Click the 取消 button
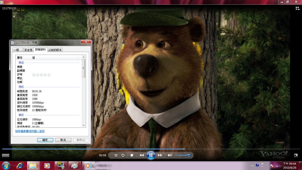 (63, 140)
